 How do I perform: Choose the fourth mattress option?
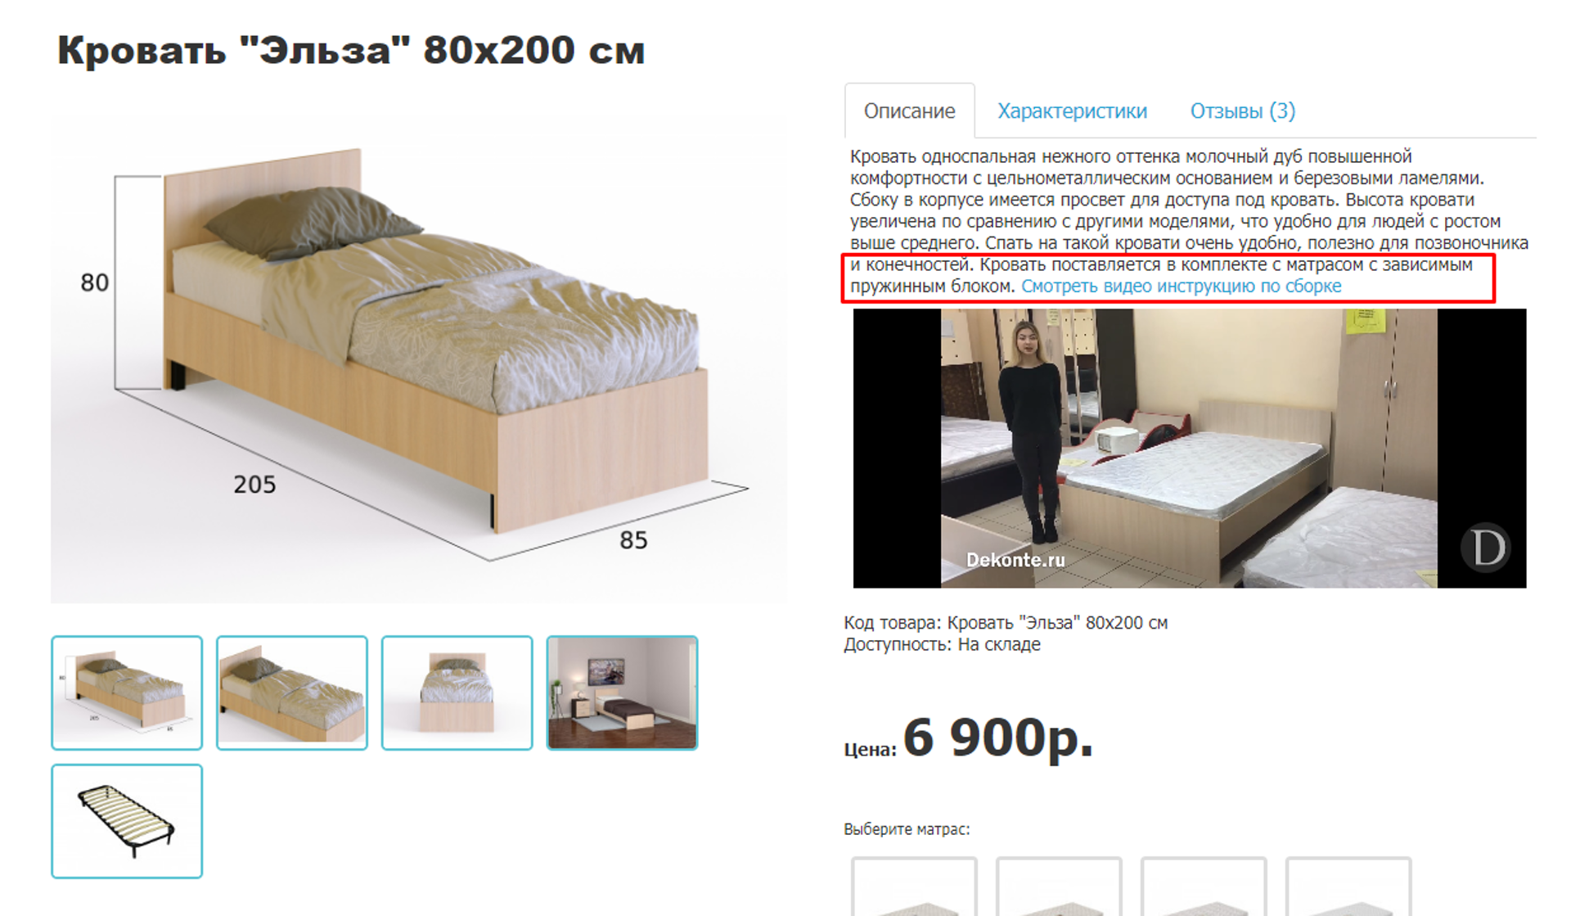1348,887
